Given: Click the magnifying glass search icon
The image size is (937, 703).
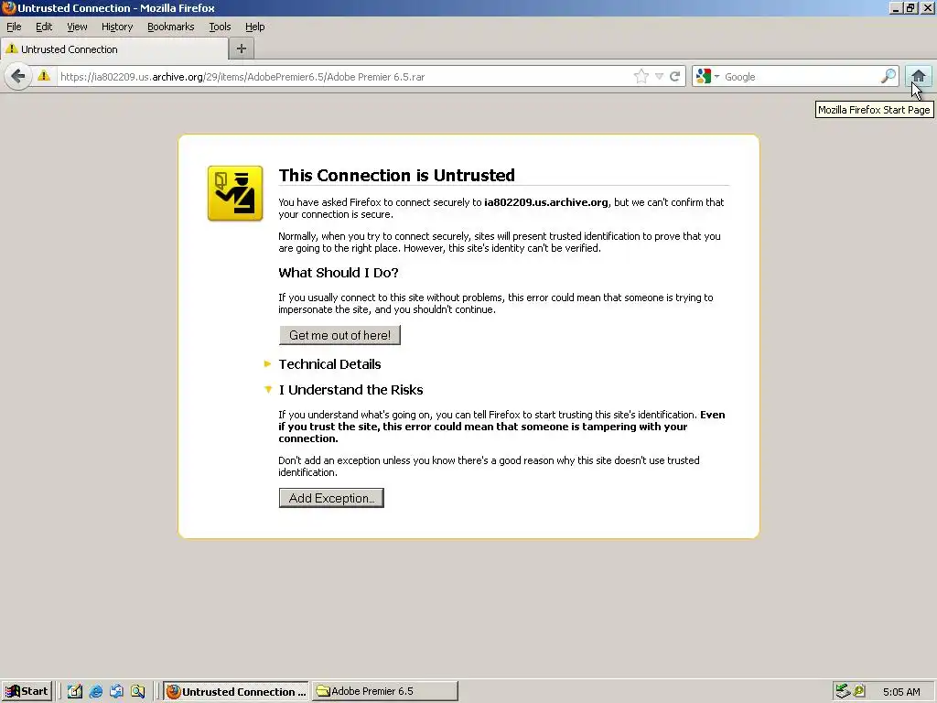Looking at the screenshot, I should click(889, 76).
